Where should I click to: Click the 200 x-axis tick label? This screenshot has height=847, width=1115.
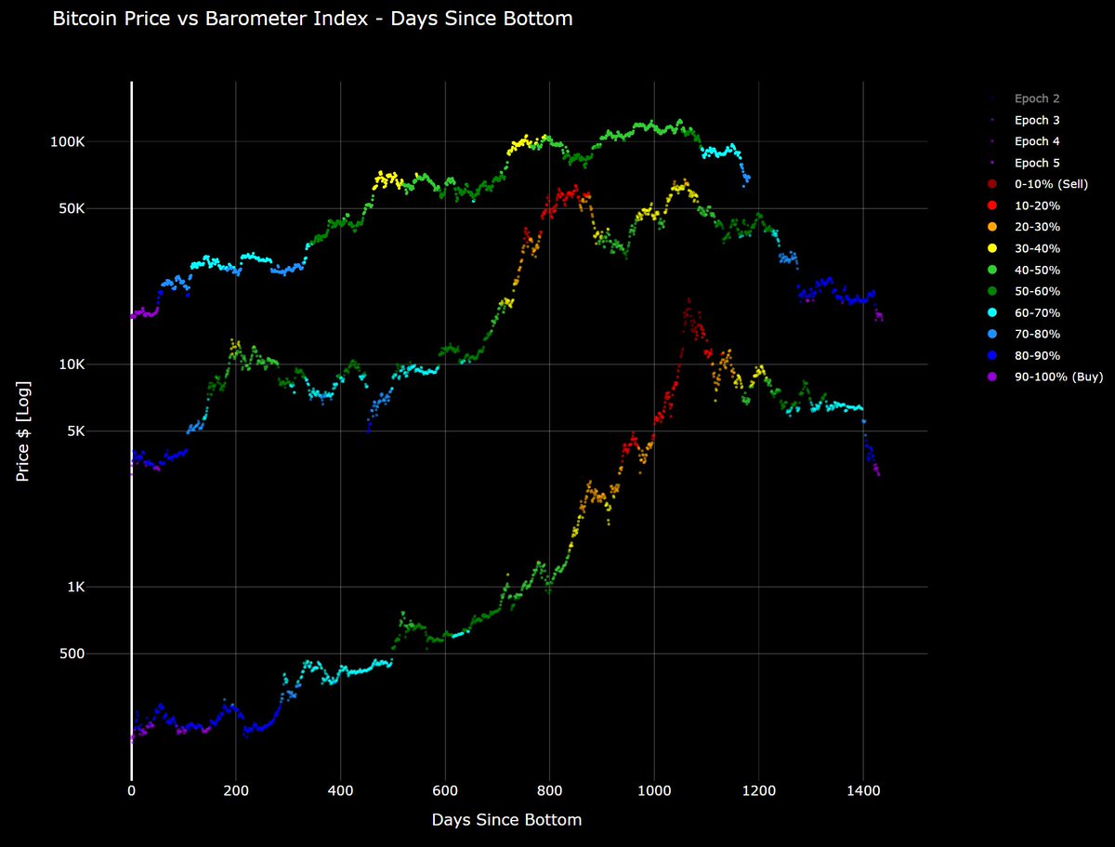point(236,791)
